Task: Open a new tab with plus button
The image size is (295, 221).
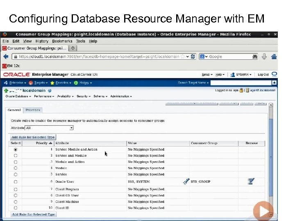Action: pyautogui.click(x=73, y=48)
